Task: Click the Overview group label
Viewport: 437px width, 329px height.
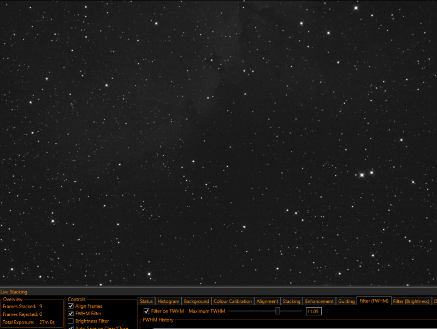Action: click(x=13, y=299)
